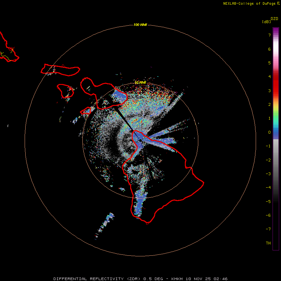Click the -4 value on the colorbar scale
The width and height of the screenshot is (281, 281).
pyautogui.click(x=268, y=188)
